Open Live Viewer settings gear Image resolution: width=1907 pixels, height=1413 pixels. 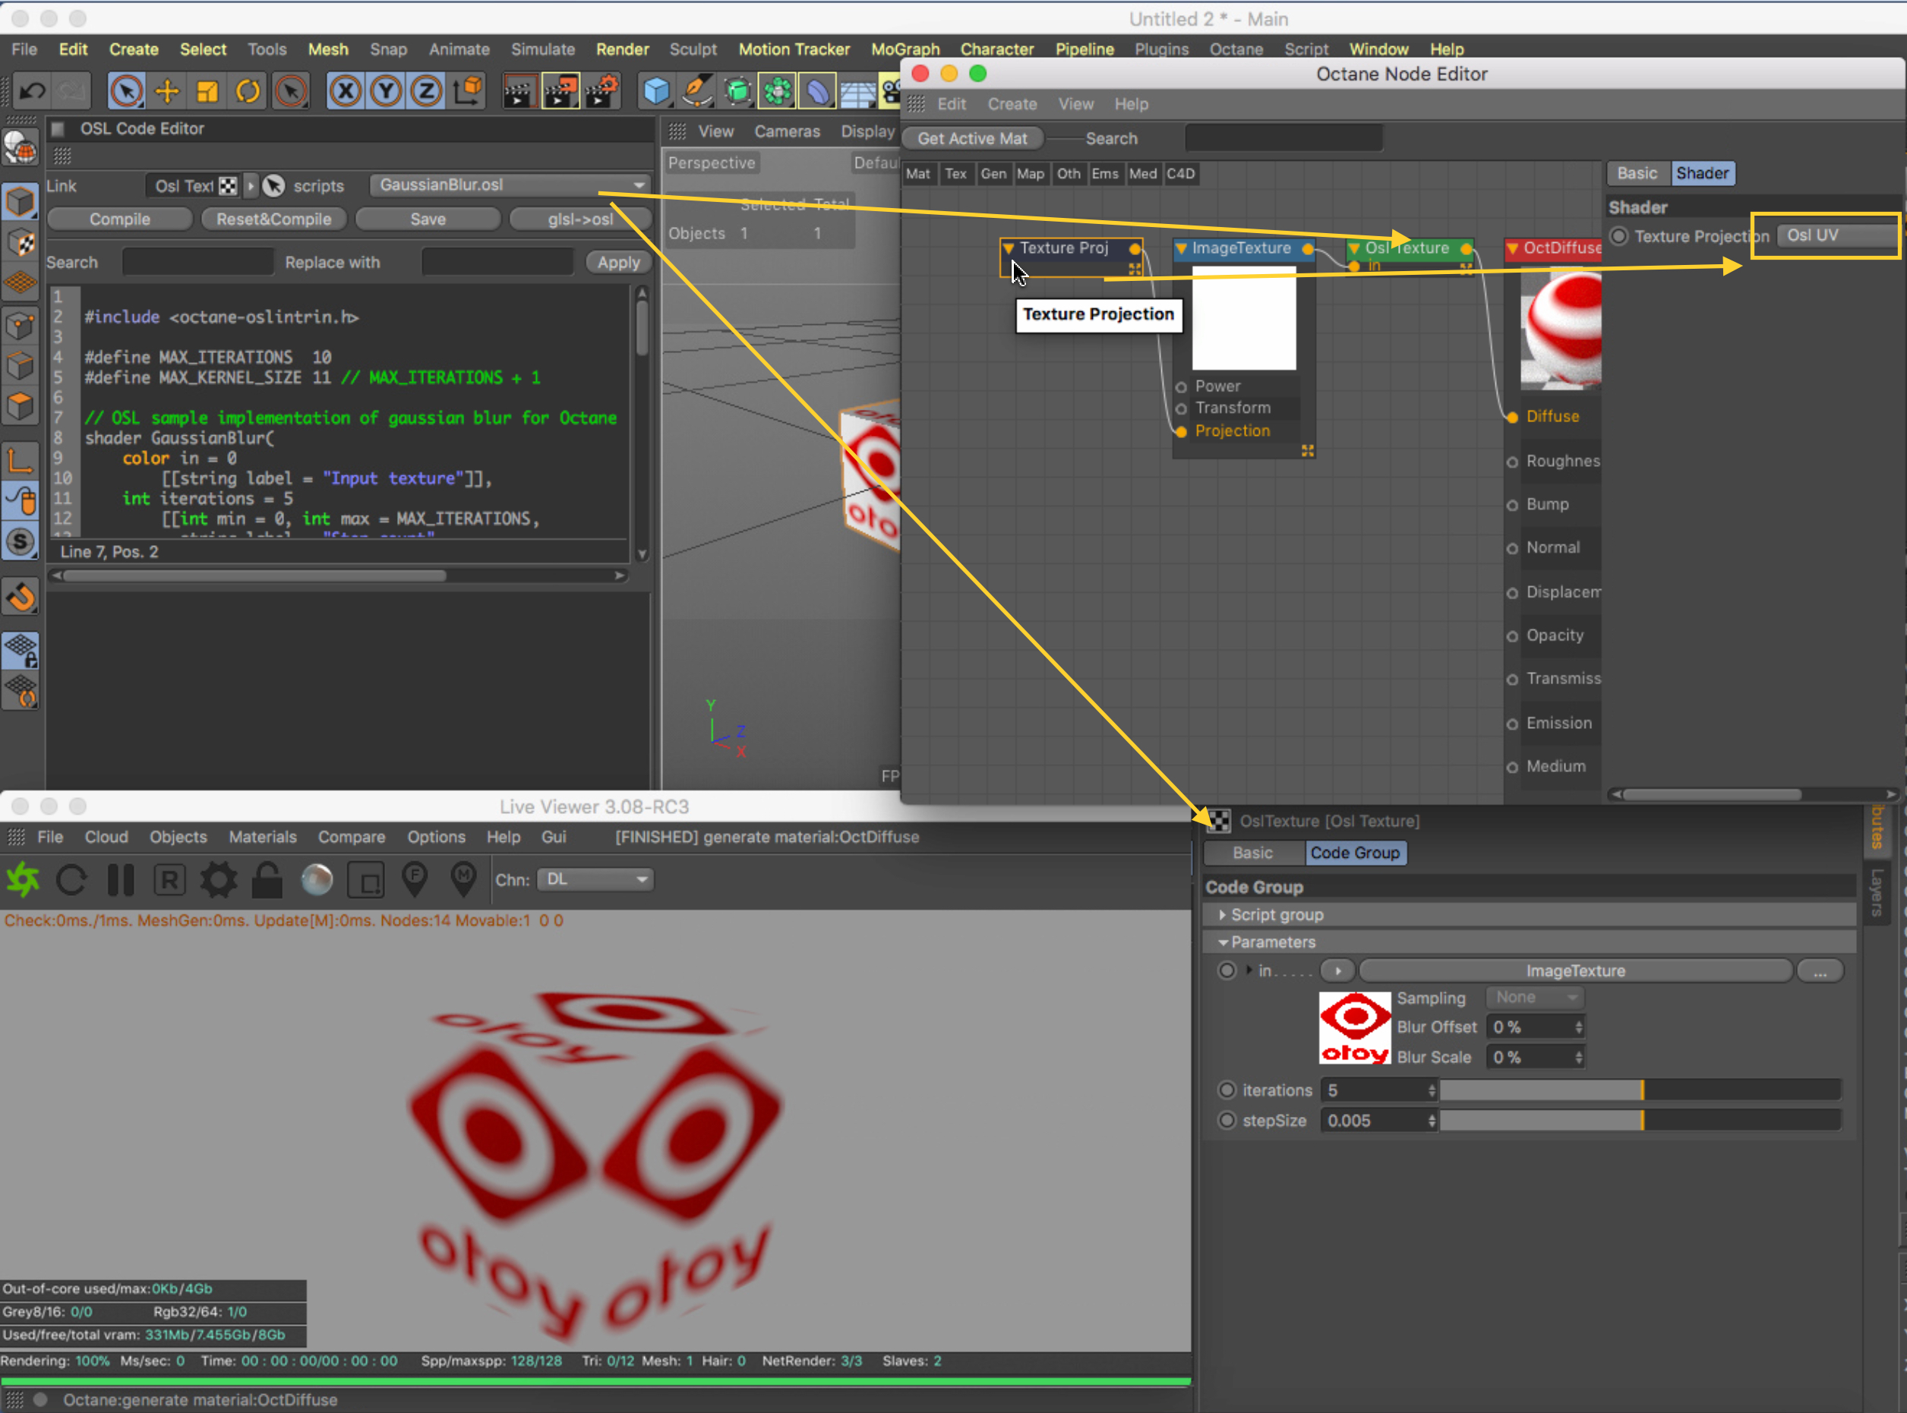pos(218,879)
